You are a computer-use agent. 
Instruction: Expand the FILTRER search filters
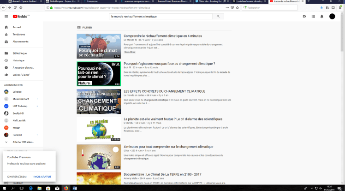pos(83,28)
